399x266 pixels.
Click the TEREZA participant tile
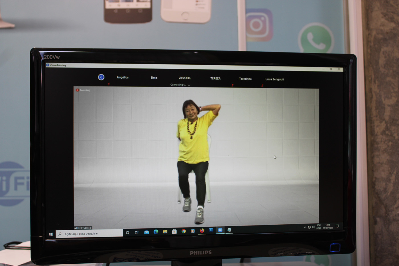215,78
